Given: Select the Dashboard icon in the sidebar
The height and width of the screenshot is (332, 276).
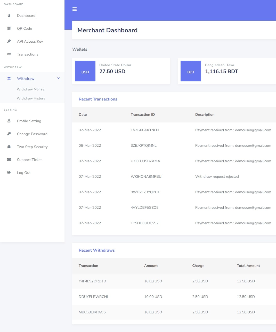Looking at the screenshot, I should pos(9,16).
